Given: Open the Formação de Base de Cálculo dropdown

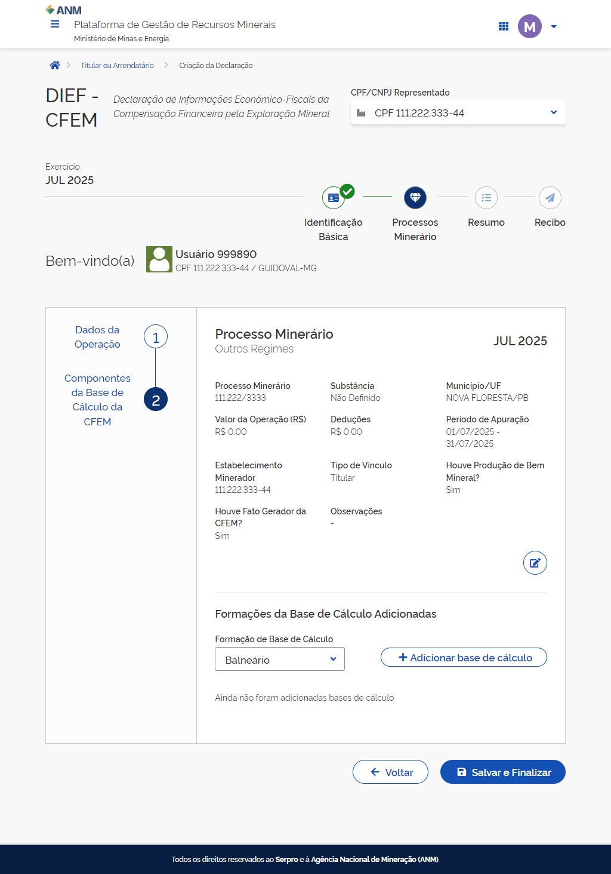Looking at the screenshot, I should click(280, 660).
